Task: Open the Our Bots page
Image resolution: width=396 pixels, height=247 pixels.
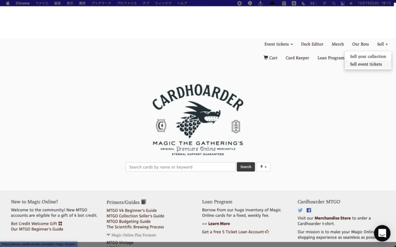Action: (360, 44)
